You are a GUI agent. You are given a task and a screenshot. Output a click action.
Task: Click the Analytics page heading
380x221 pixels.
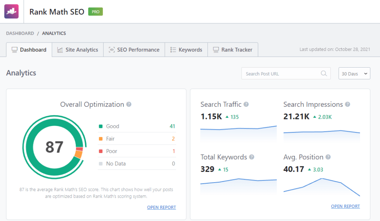click(21, 73)
